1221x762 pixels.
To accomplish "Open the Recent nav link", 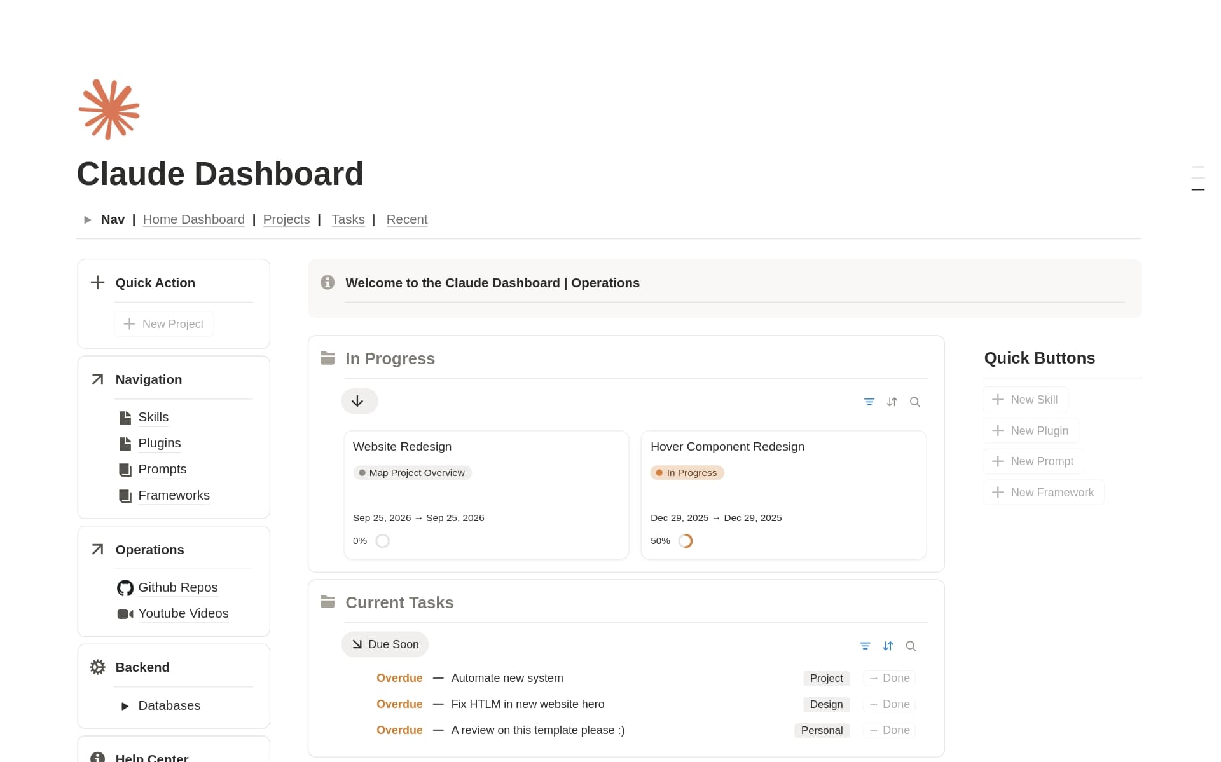I will point(407,219).
